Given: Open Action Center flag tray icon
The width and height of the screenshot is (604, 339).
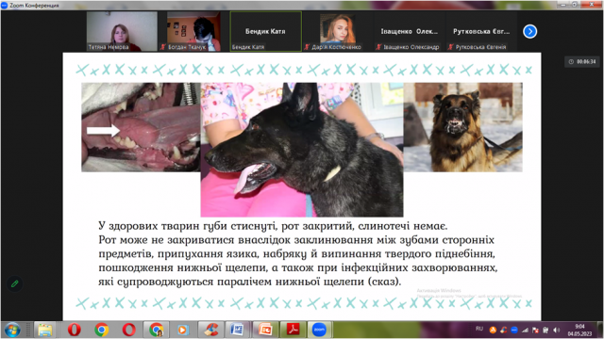Looking at the screenshot, I should coord(535,330).
